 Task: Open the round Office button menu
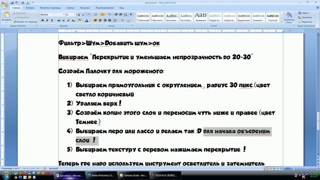tap(4, 4)
